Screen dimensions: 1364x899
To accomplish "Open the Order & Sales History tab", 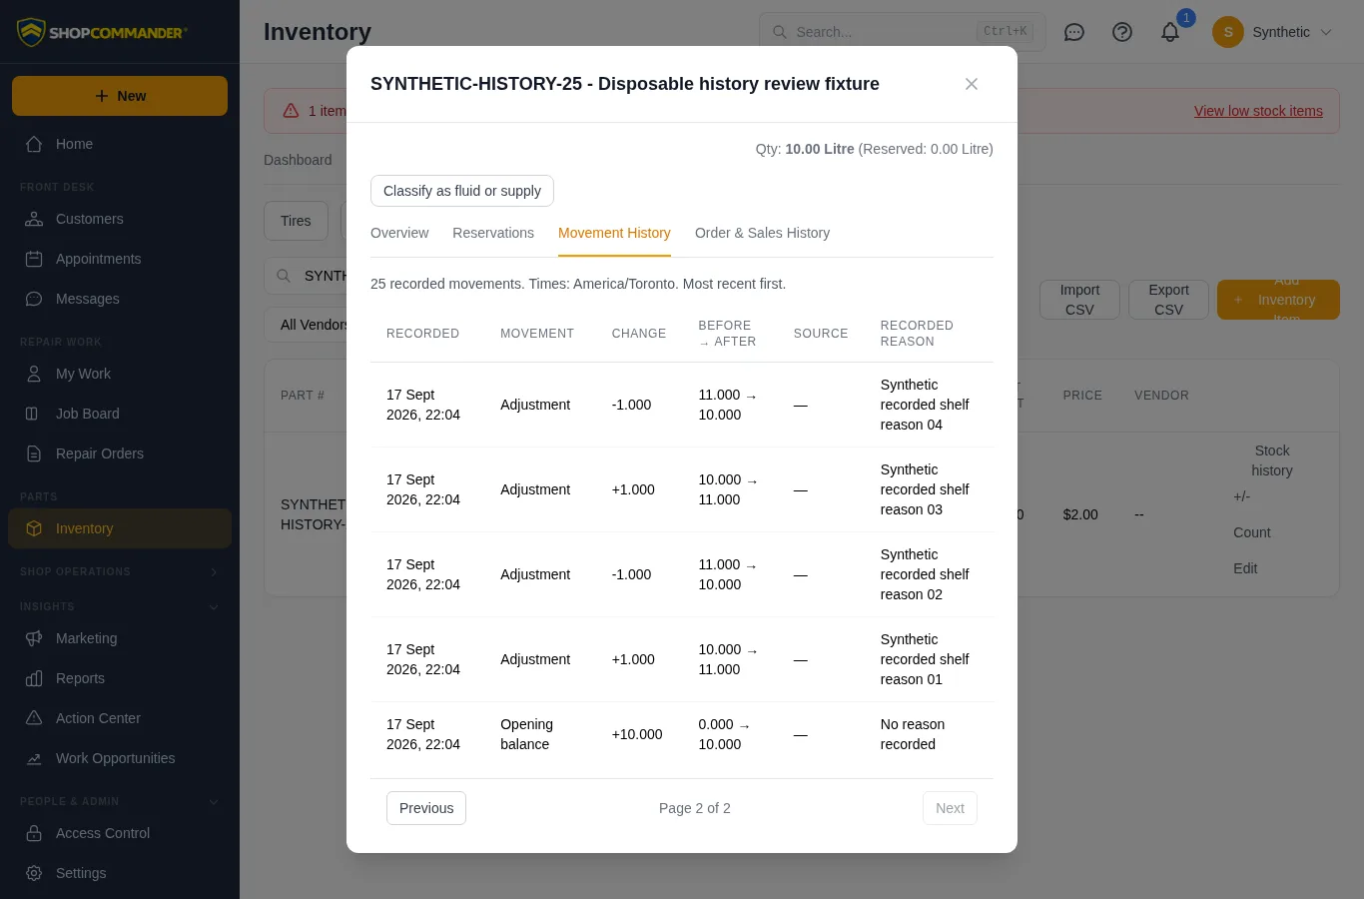I will tap(762, 233).
